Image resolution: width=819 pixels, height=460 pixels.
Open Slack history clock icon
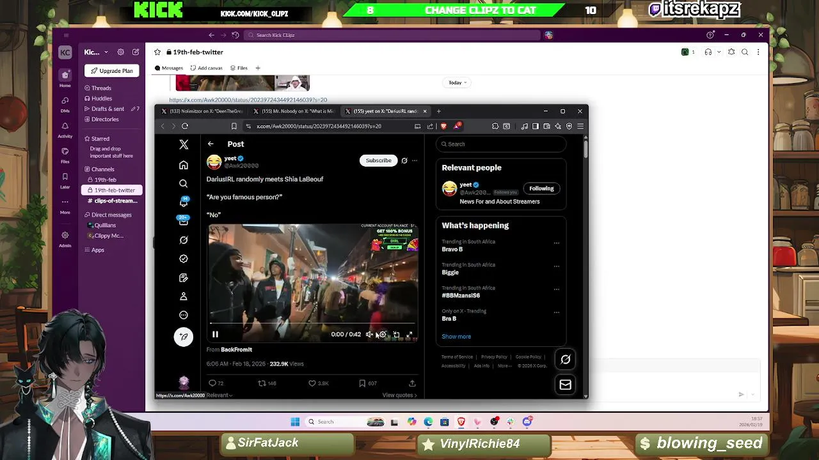coord(235,35)
